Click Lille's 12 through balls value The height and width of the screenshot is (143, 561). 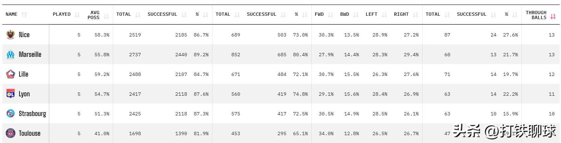pos(551,74)
